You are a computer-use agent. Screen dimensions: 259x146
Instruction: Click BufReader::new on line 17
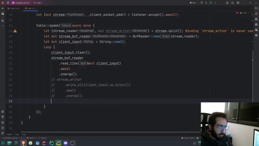tap(146, 36)
